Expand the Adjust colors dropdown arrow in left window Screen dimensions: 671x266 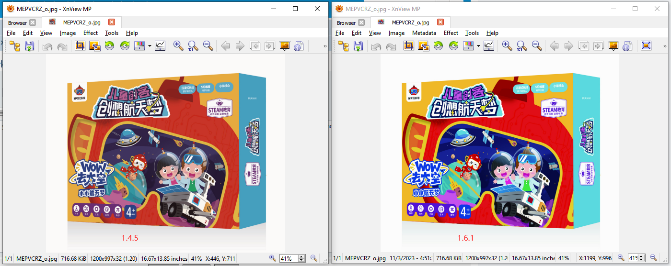(150, 46)
